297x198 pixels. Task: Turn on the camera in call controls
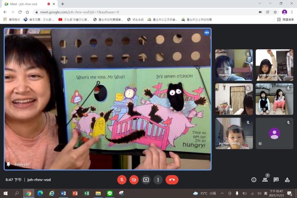(x=134, y=179)
